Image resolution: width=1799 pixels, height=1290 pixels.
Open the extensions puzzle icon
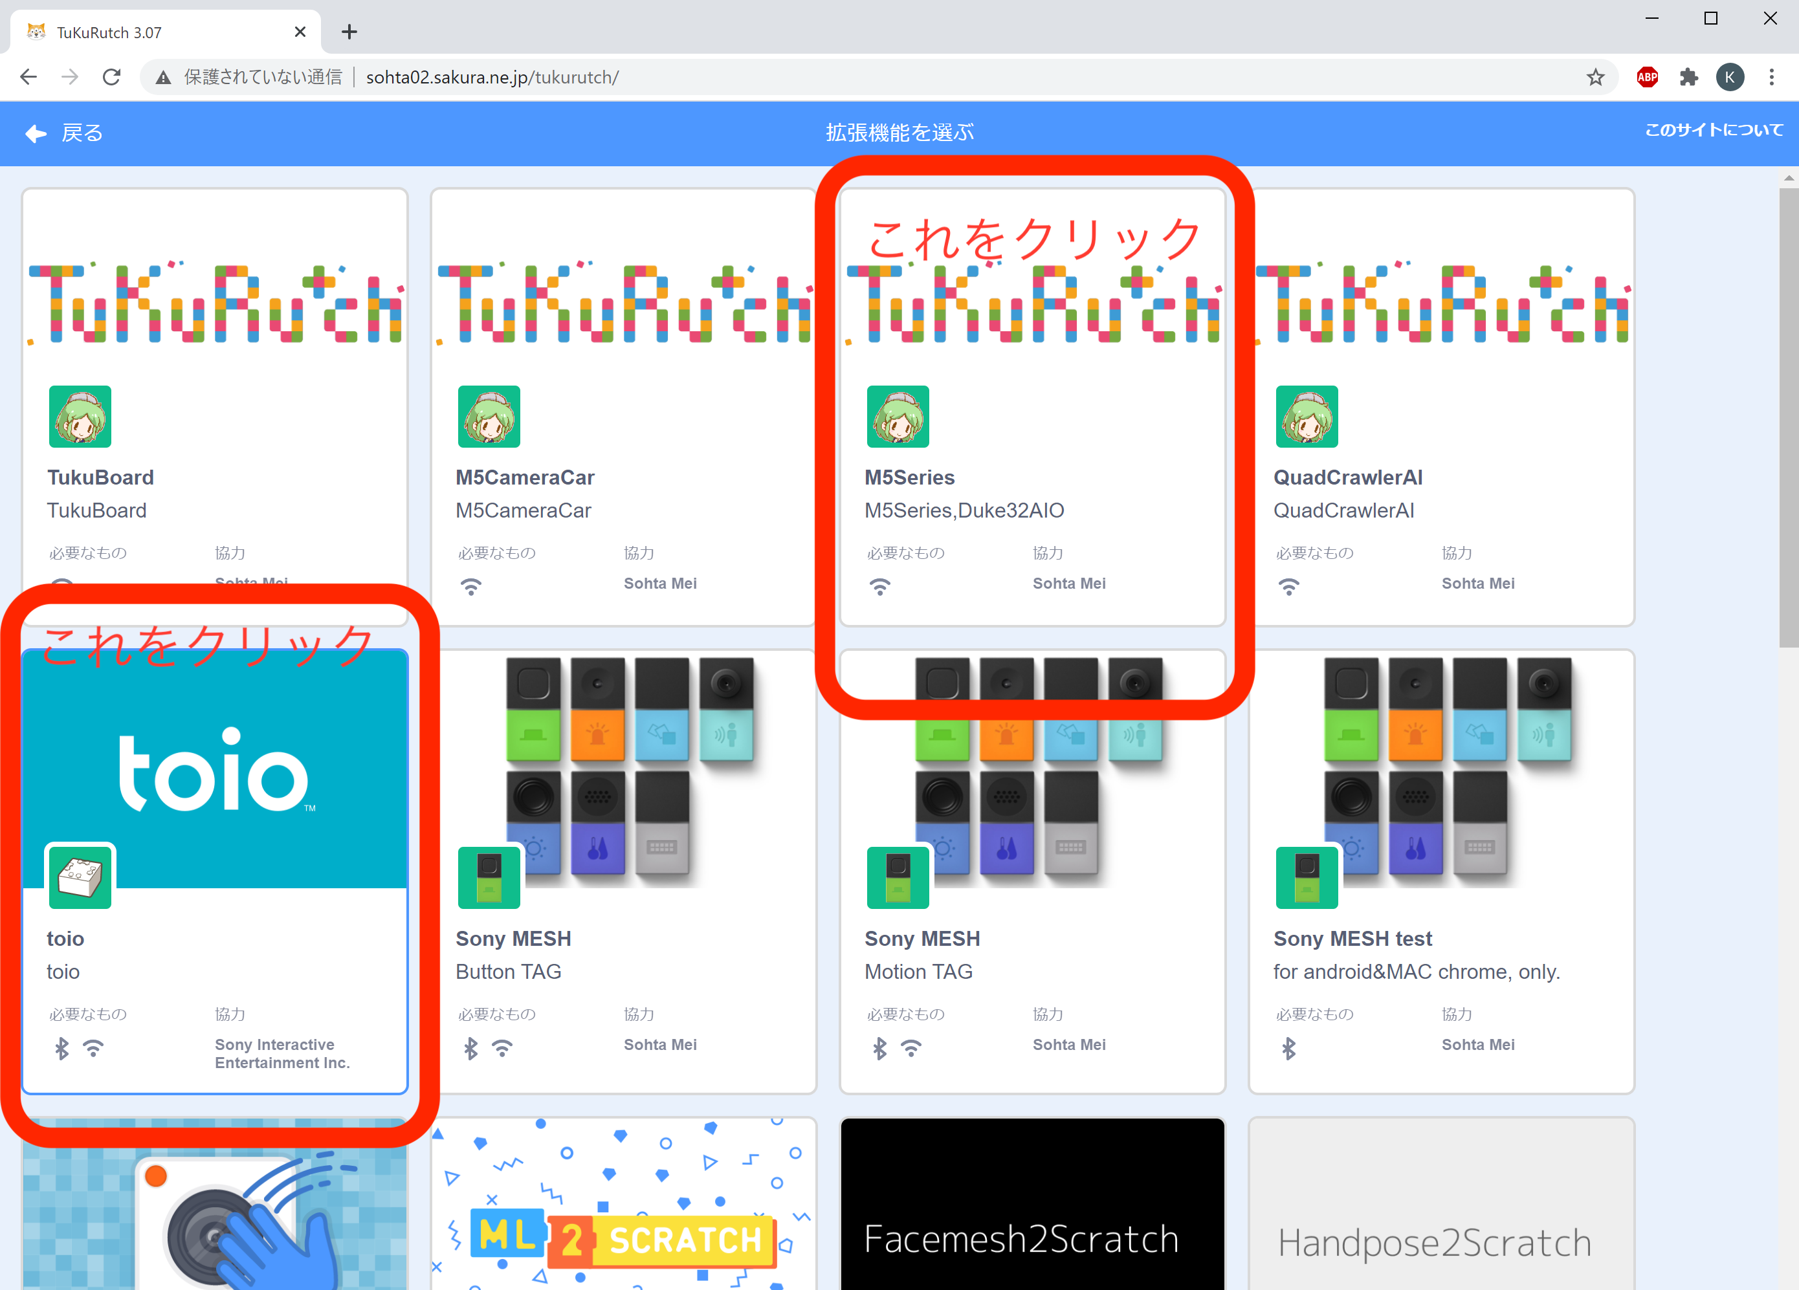[x=1689, y=77]
